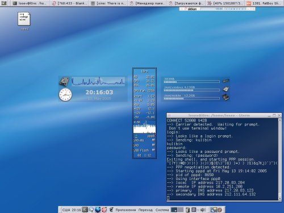Switch to the 'losev@l0re: /ho...' terminal task
The image size is (284, 213).
pos(30,3)
